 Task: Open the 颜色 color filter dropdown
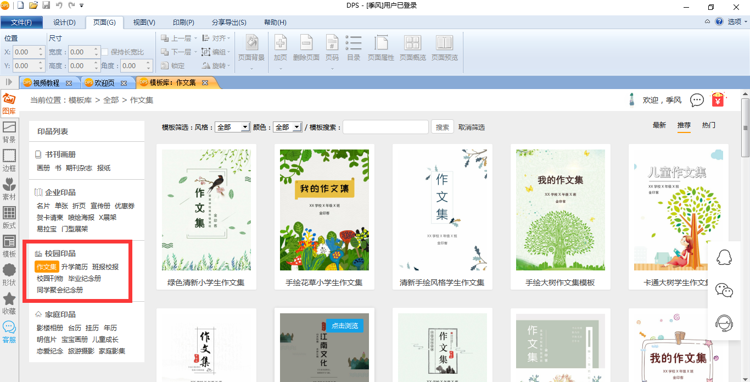pyautogui.click(x=287, y=127)
